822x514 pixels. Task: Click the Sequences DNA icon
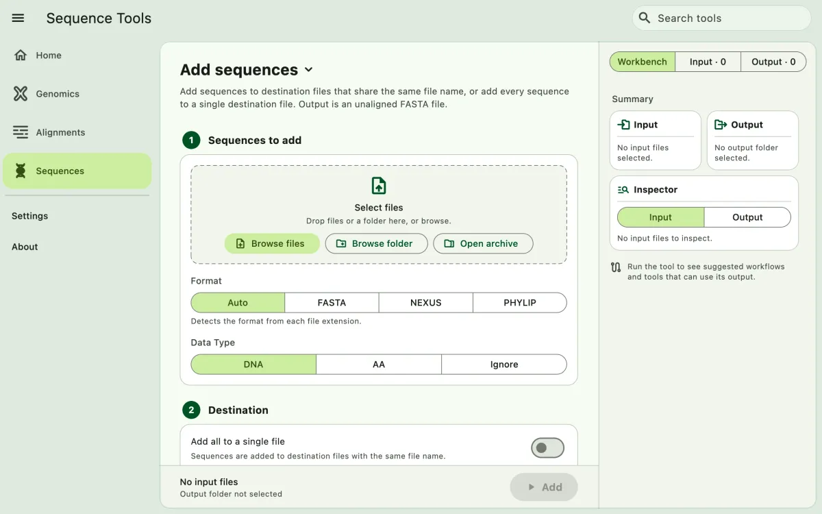tap(21, 171)
